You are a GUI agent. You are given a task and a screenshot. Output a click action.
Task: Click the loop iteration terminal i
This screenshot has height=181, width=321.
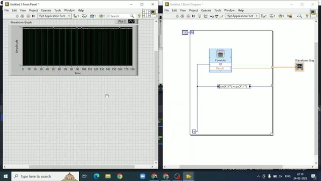point(194,131)
